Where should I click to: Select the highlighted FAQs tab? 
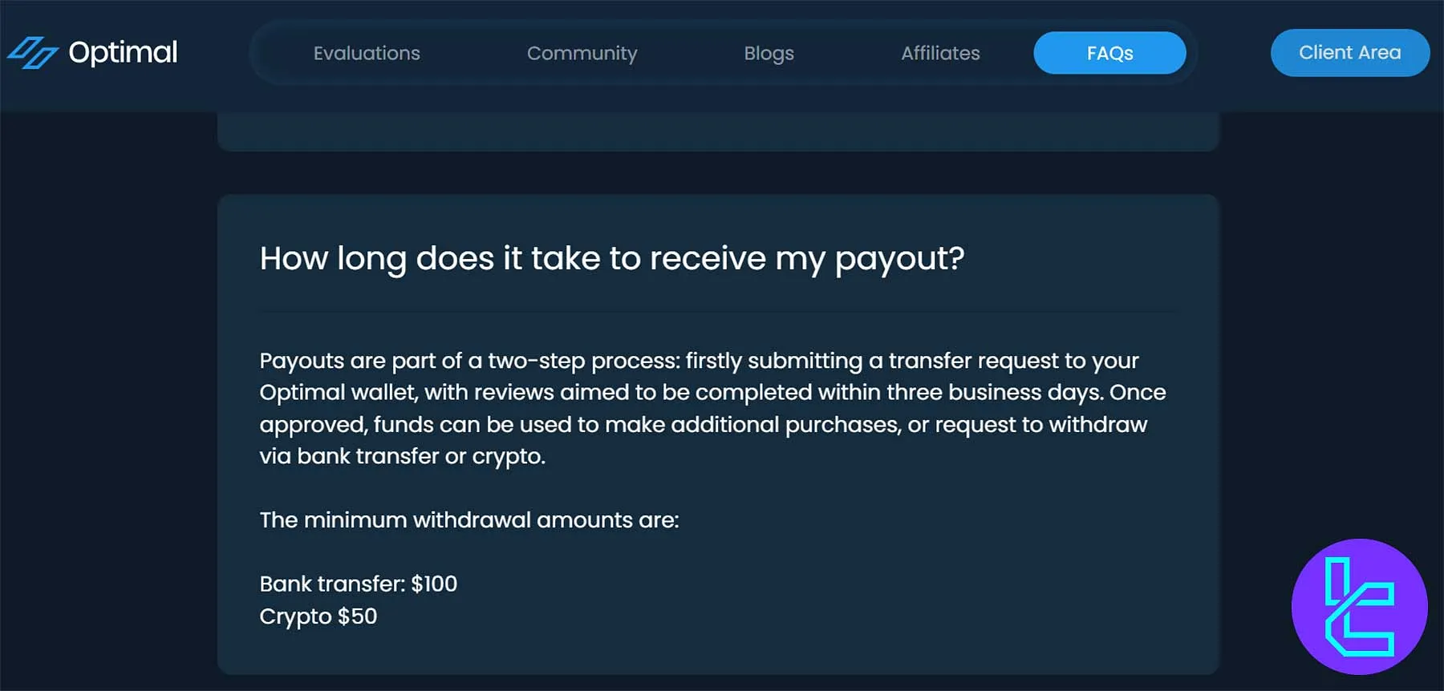[1109, 53]
